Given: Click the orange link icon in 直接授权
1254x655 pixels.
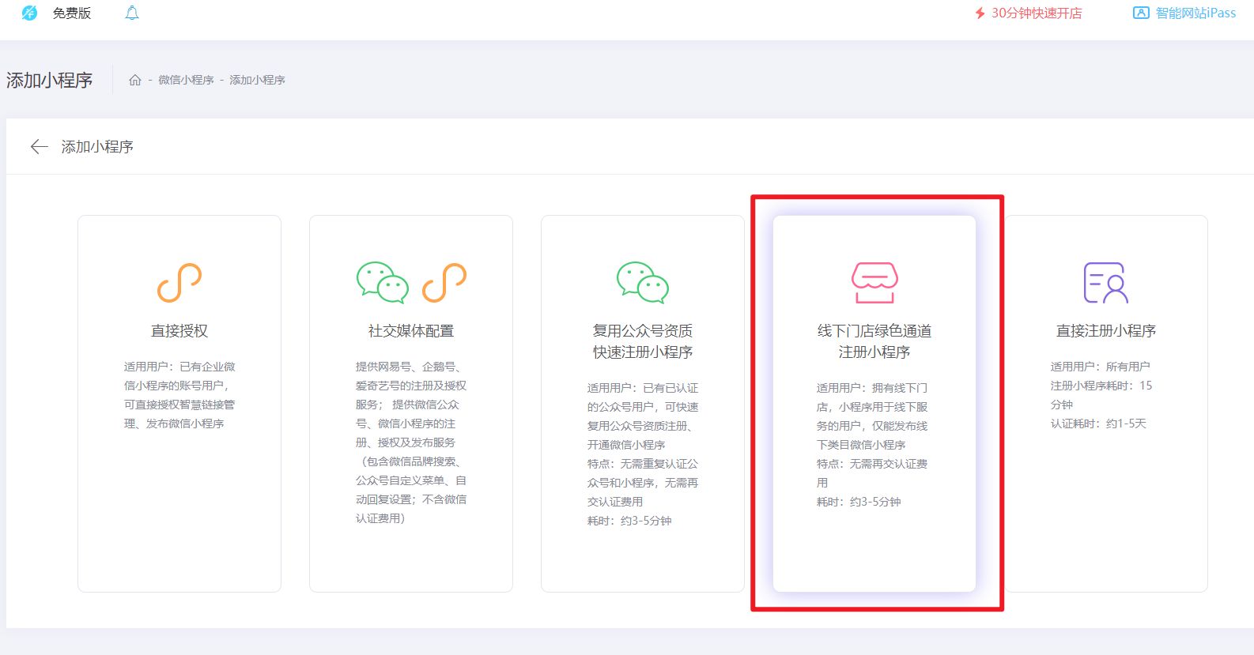Looking at the screenshot, I should click(x=179, y=283).
